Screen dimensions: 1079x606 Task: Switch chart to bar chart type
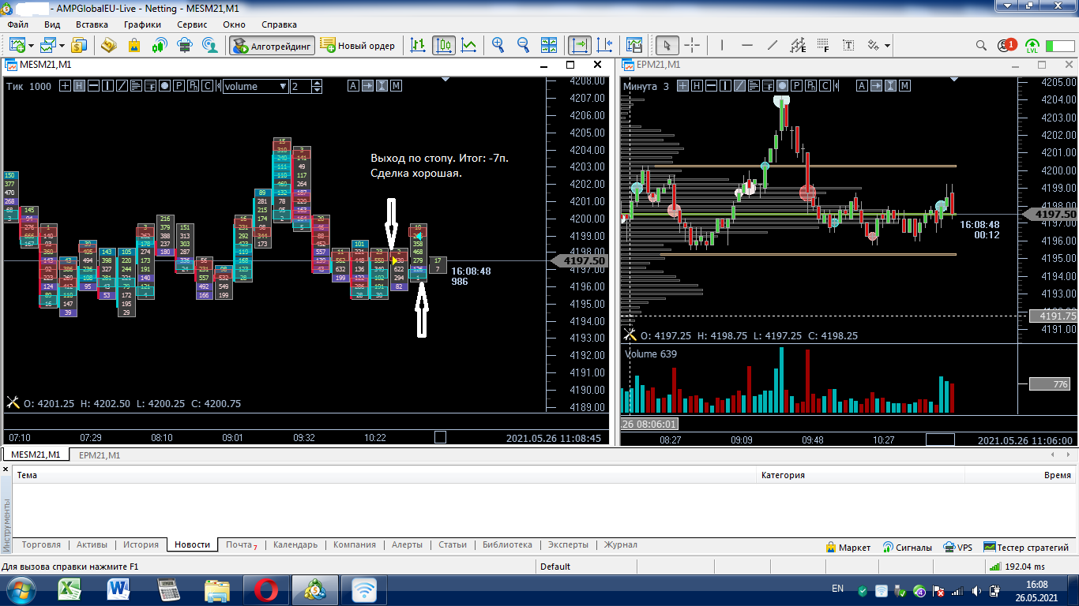419,45
